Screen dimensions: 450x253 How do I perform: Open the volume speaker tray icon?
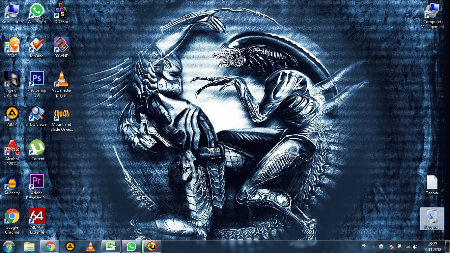coord(415,246)
